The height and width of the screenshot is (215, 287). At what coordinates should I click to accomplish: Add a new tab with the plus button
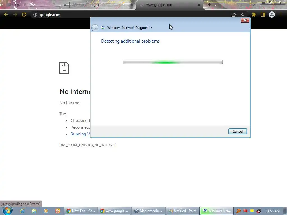pyautogui.click(x=210, y=5)
